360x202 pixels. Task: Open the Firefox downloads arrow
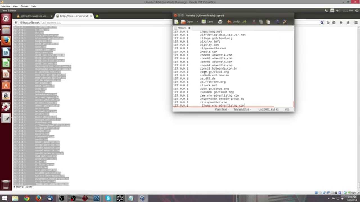(x=341, y=22)
